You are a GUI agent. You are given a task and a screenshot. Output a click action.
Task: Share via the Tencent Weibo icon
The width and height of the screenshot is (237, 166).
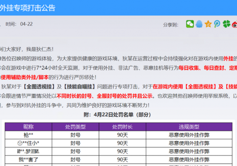(x=217, y=24)
